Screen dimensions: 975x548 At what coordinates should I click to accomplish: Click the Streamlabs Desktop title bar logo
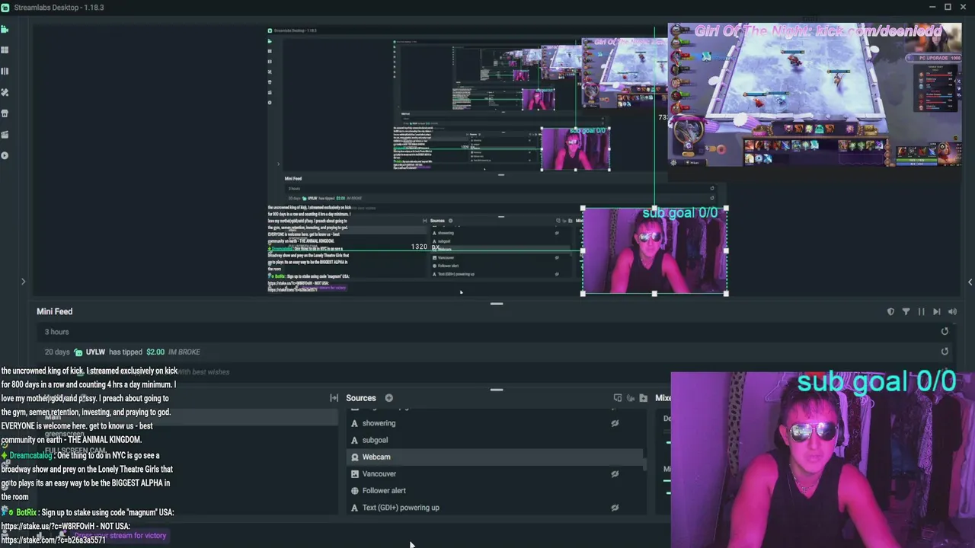(5, 7)
